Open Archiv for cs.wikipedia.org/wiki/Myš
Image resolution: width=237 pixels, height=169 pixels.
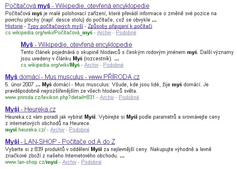[x=91, y=65]
